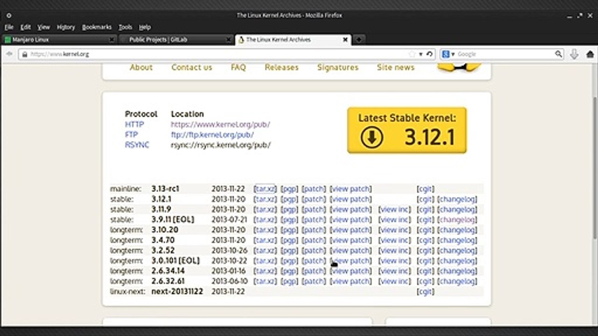The width and height of the screenshot is (598, 336).
Task: Open the address bar history dropdown arrow
Action: click(x=420, y=54)
